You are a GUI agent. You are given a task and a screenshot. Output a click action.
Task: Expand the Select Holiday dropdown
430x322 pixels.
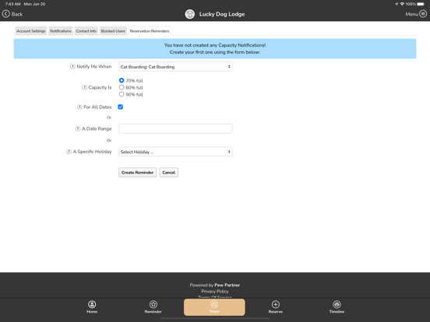point(175,152)
